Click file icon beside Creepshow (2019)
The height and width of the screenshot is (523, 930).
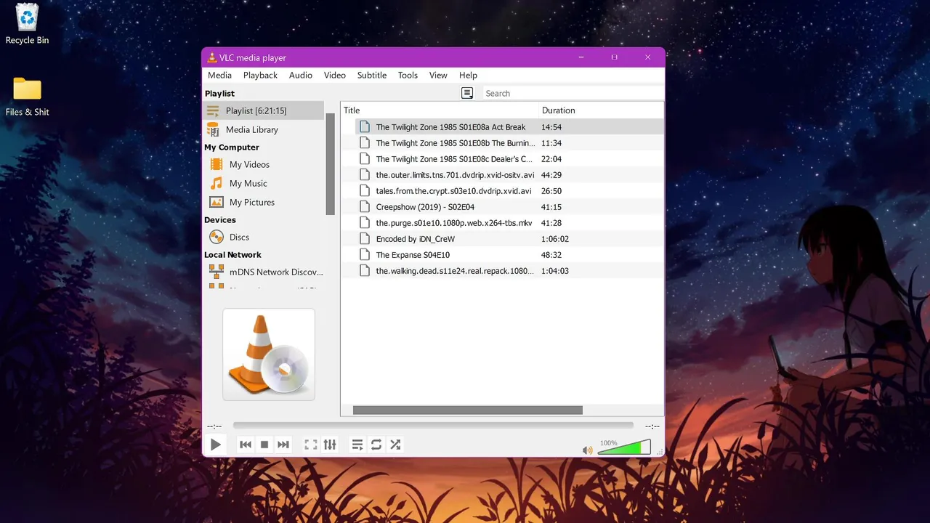tap(365, 207)
